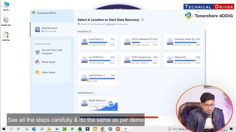Click the GTITS-Projects (G:) drive icon
The image size is (236, 132).
coord(127,60)
